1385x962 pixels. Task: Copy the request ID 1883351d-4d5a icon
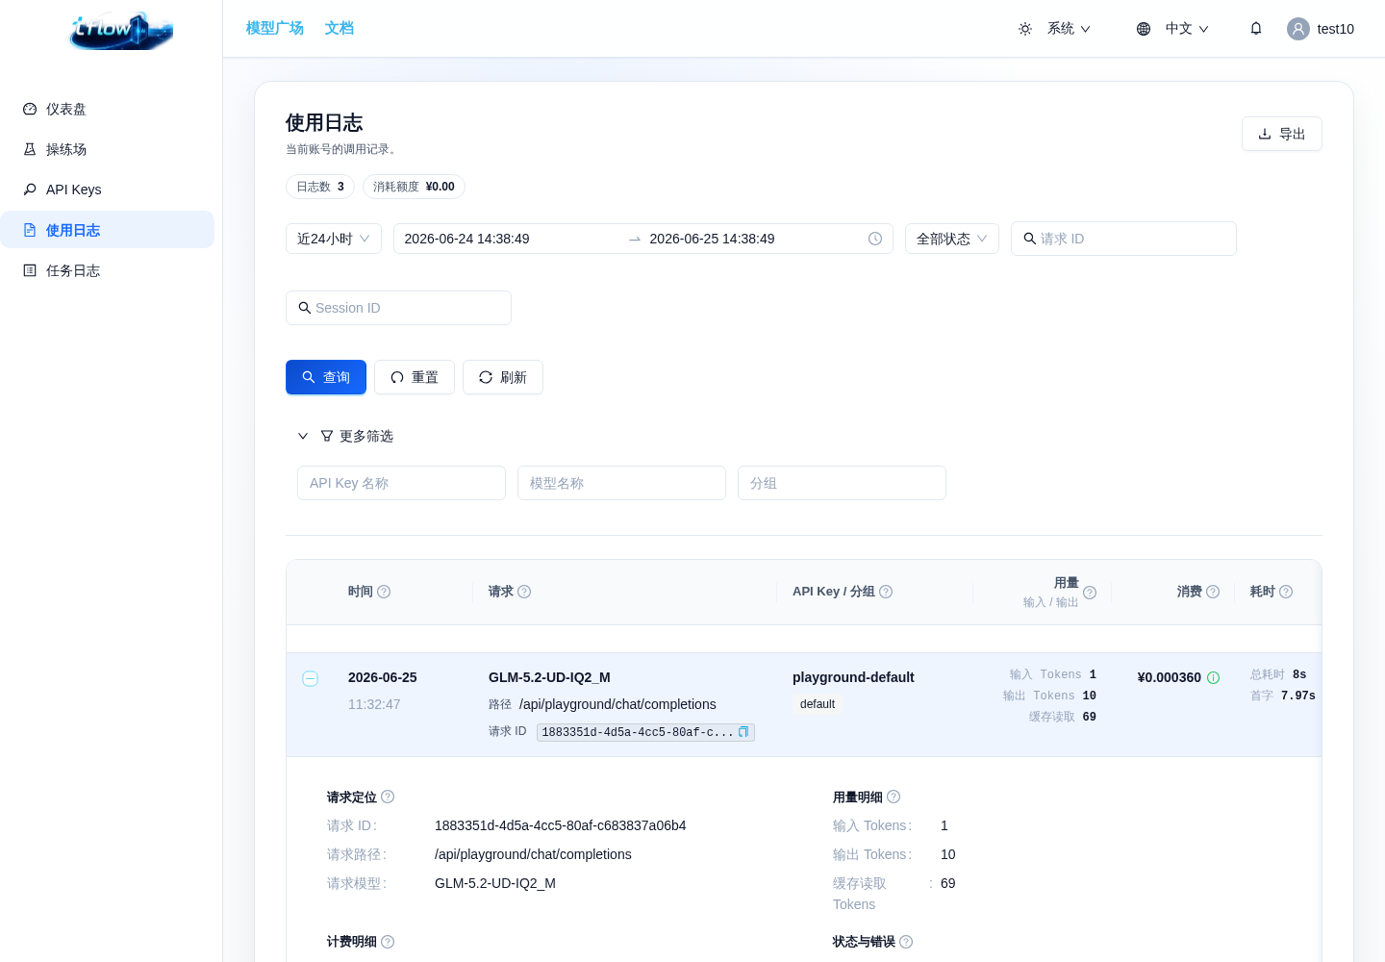(743, 732)
